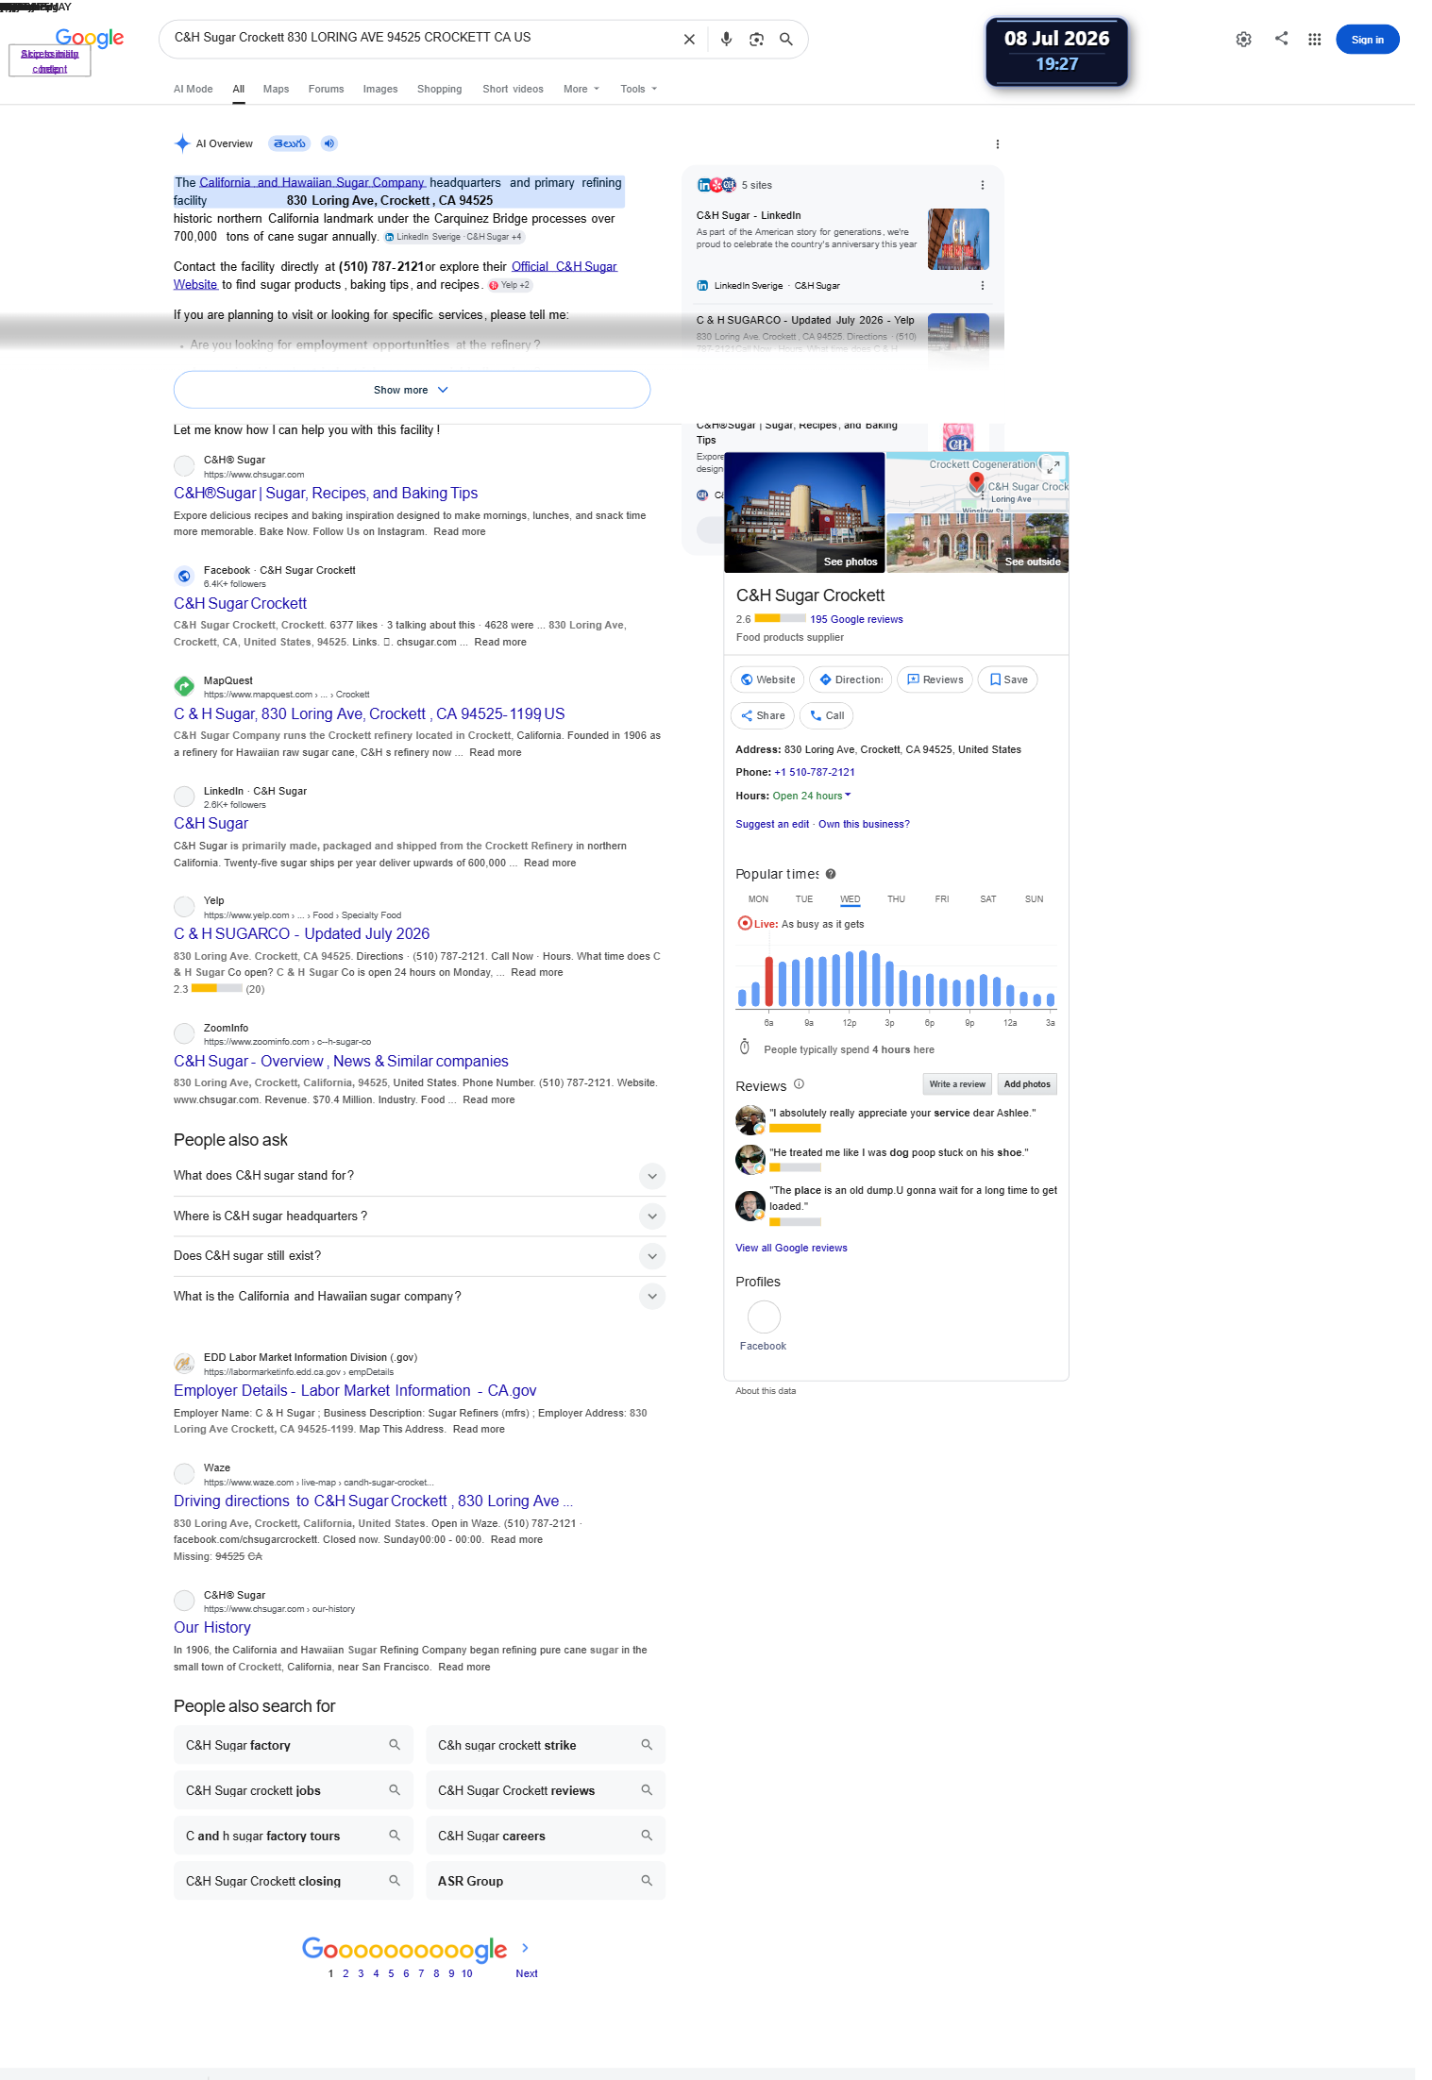This screenshot has height=2080, width=1432.
Task: Click the Google logo
Action: pyautogui.click(x=90, y=38)
